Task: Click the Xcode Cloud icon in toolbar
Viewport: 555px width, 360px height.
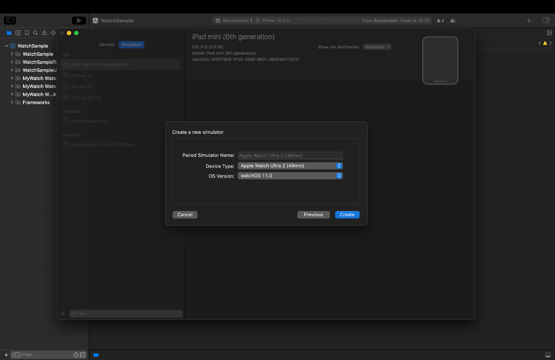Action: 453,21
